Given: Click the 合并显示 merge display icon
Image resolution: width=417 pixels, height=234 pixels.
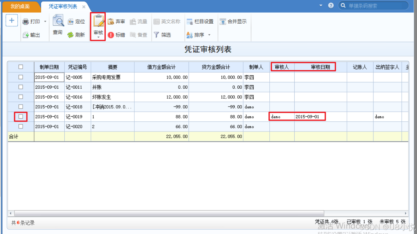Looking at the screenshot, I should (223, 21).
